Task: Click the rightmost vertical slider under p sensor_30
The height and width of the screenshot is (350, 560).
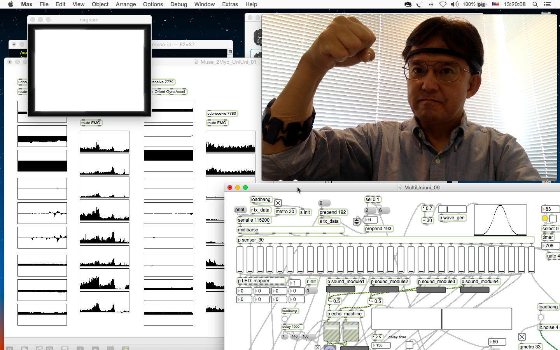Action: pos(531,259)
